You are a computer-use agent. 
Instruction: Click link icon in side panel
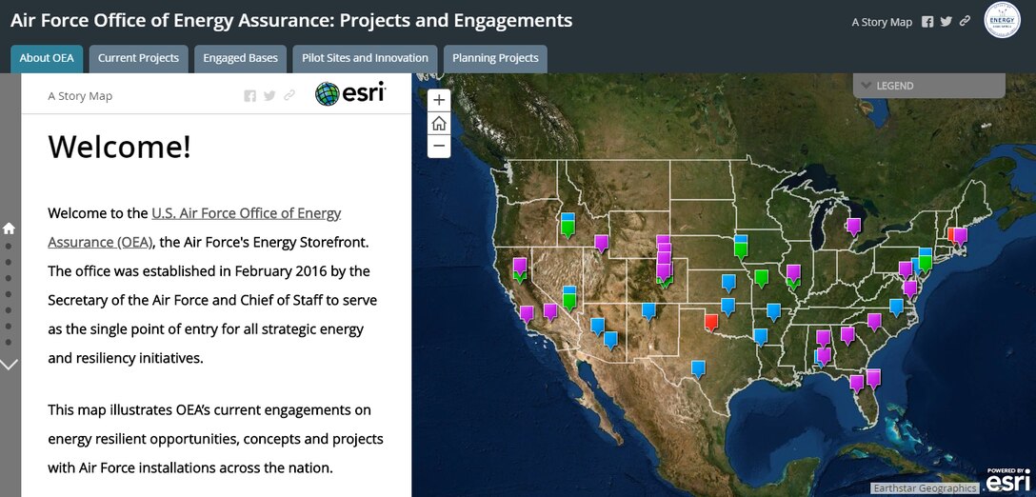coord(289,96)
